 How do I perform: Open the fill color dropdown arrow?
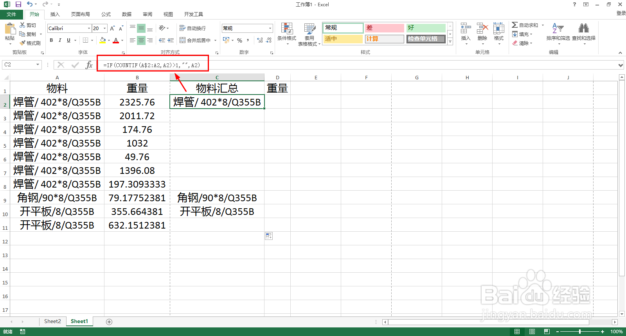point(109,40)
